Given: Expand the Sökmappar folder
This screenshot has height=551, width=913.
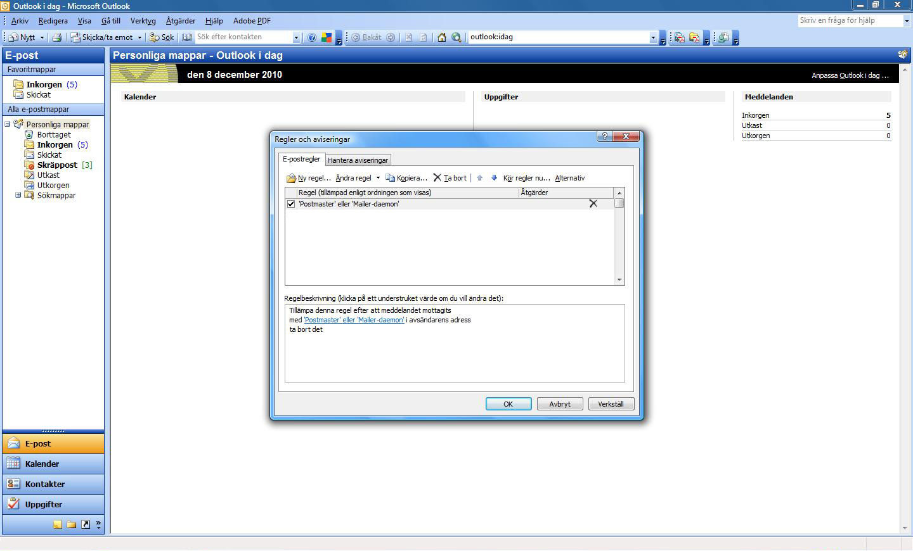Looking at the screenshot, I should click(x=18, y=195).
